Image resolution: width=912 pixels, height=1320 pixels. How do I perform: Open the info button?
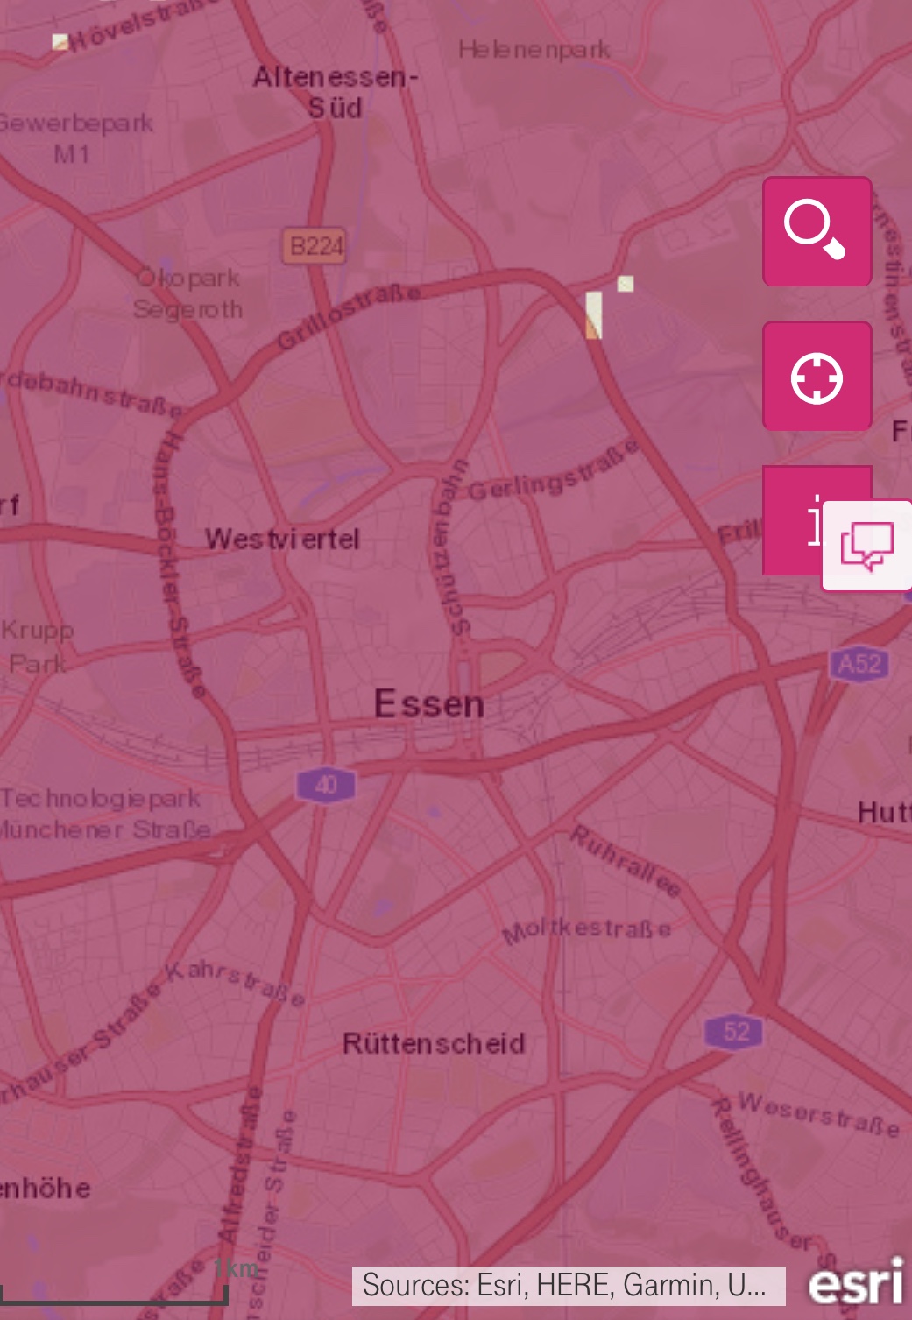792,520
